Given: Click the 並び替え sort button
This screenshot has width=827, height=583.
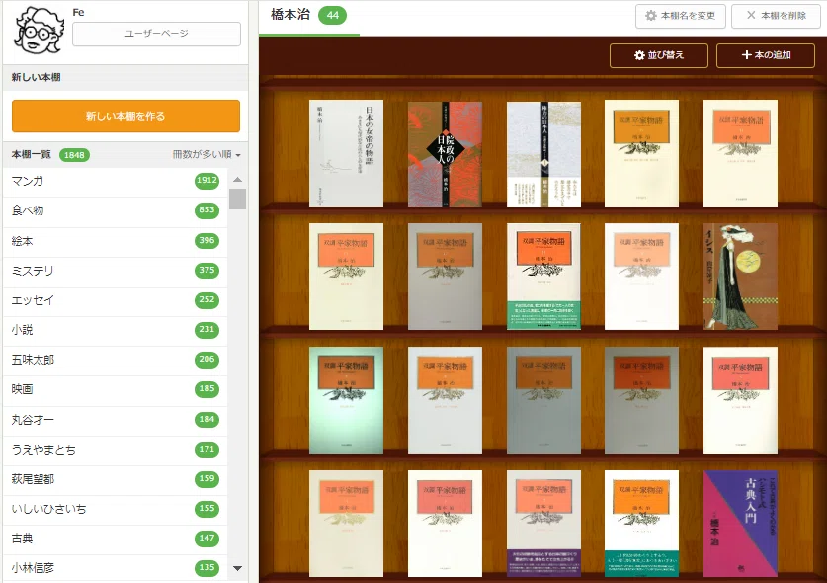Looking at the screenshot, I should (x=659, y=55).
